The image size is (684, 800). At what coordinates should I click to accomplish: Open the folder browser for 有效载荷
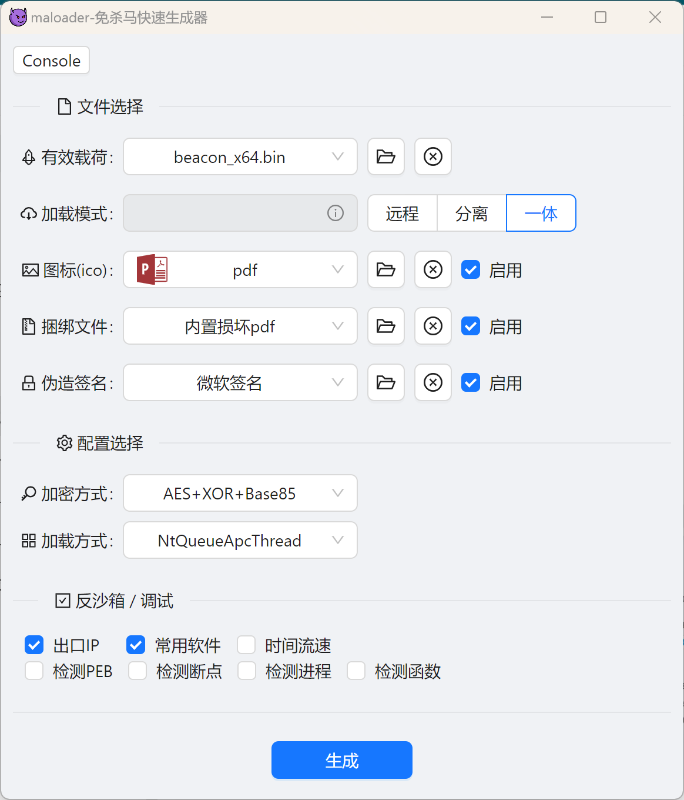(385, 156)
